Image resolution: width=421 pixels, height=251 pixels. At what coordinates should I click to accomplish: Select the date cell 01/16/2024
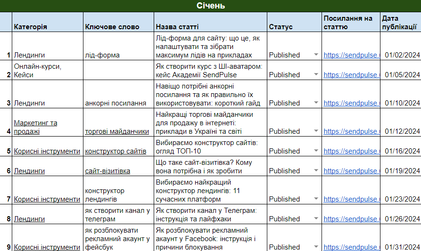401,146
